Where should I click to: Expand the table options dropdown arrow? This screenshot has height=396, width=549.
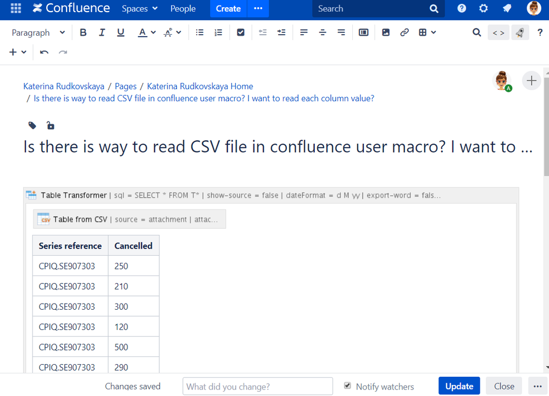coord(434,32)
